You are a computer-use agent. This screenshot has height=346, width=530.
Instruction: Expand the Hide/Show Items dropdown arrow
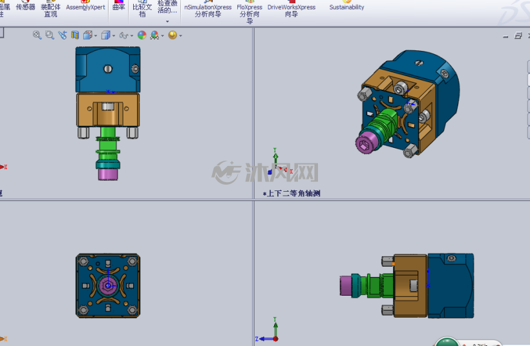(131, 36)
